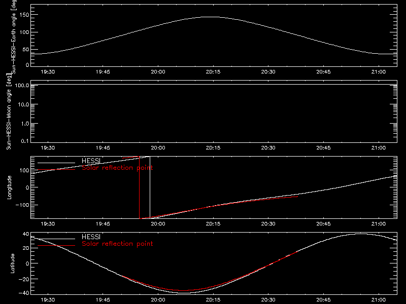
Task: Click the Latitude y-axis label
Action: pos(12,263)
